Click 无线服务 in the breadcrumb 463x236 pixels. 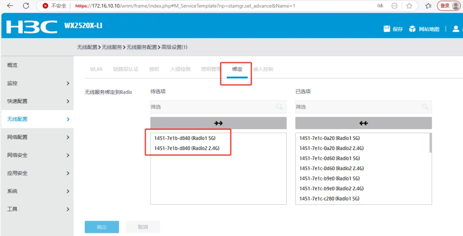pos(112,47)
